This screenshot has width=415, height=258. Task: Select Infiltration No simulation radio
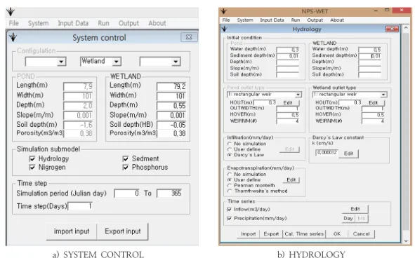(230, 144)
